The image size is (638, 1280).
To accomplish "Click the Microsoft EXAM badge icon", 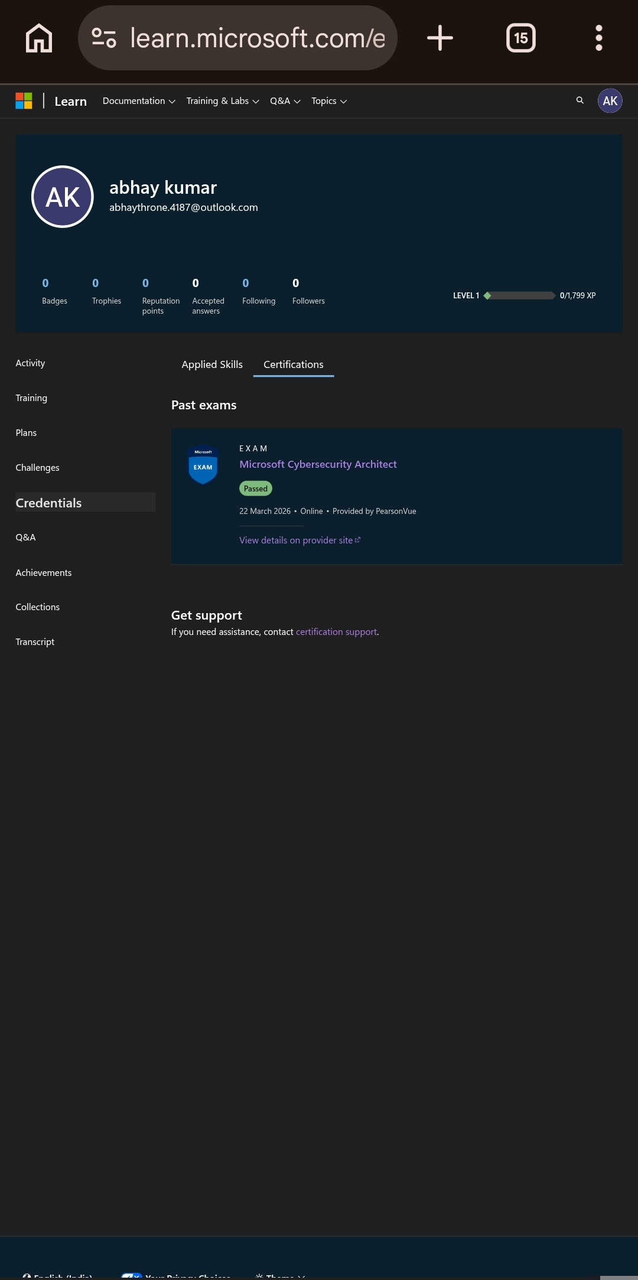I will pyautogui.click(x=203, y=464).
